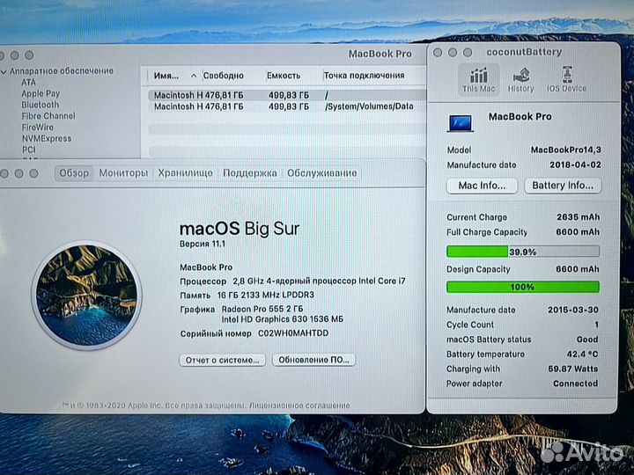Click battery manufacture date 2015-03-30
Image resolution: width=634 pixels, height=475 pixels.
click(573, 310)
